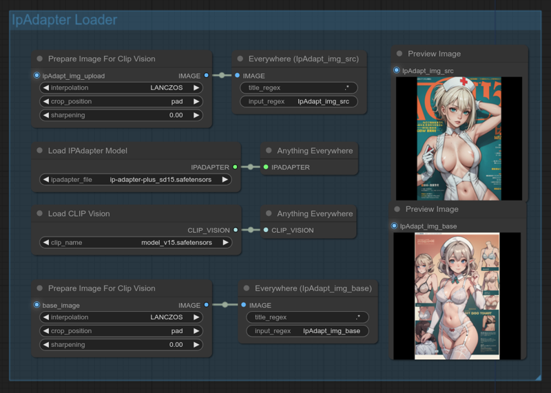
Task: Previous interpolation value in IpAdapt_img_upload node
Action: coord(46,87)
